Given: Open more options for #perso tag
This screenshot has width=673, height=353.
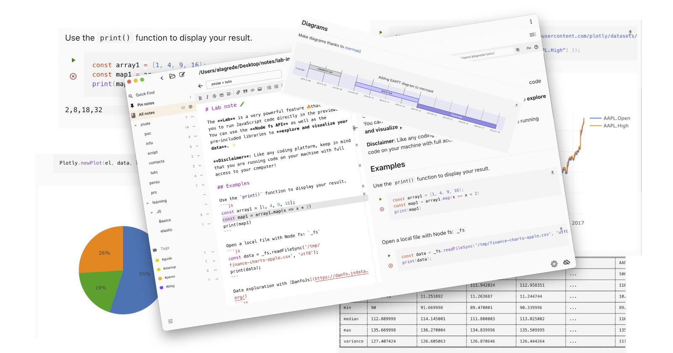Looking at the screenshot, I should [x=216, y=270].
